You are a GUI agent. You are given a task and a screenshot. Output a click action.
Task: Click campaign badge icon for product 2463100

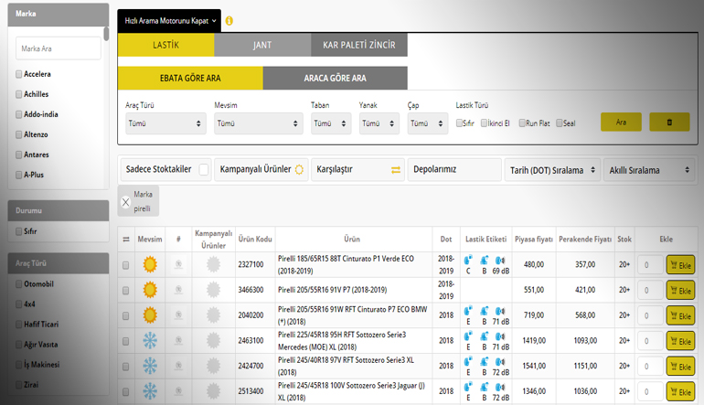coord(213,341)
